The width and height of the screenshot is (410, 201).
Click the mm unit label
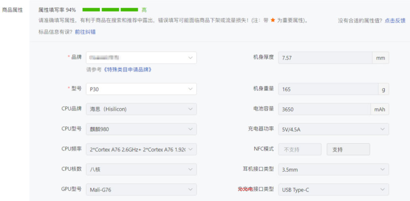coord(381,57)
